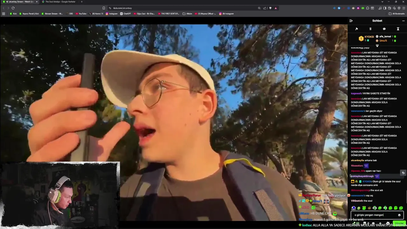This screenshot has height=229, width=407.
Task: Open the ilkinsan Stream bookmark
Action: 52,14
